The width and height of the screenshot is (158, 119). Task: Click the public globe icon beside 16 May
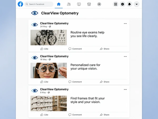coord(50,60)
